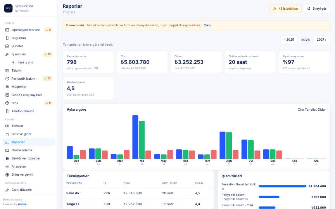Click the badge 22 on Periyodik bakım

(x=47, y=79)
